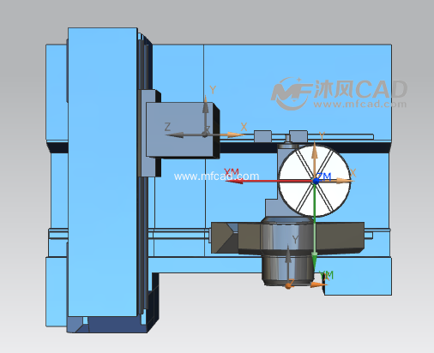Image resolution: width=434 pixels, height=353 pixels.
Task: Select the green YM axis arrowhead
Action: (x=315, y=261)
